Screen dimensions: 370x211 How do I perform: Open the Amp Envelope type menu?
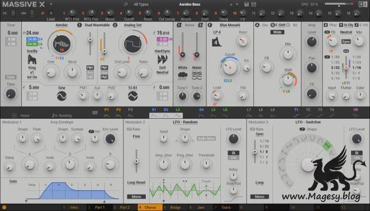62,122
